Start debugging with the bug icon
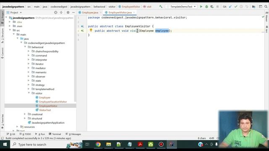 click(206, 7)
